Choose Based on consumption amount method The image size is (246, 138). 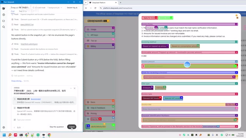point(185,46)
